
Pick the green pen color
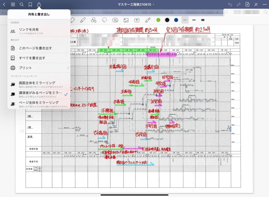pyautogui.click(x=158, y=20)
